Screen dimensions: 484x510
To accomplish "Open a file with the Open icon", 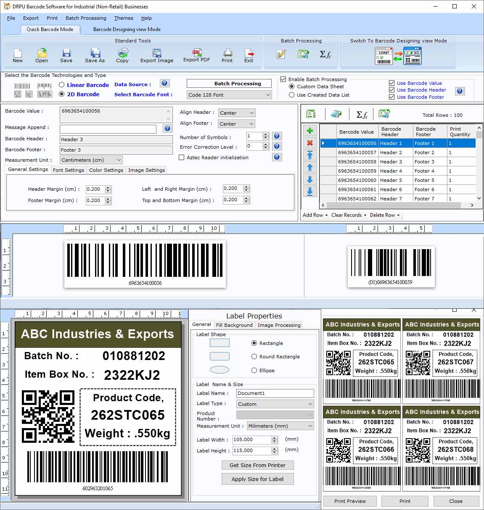I will 42,53.
